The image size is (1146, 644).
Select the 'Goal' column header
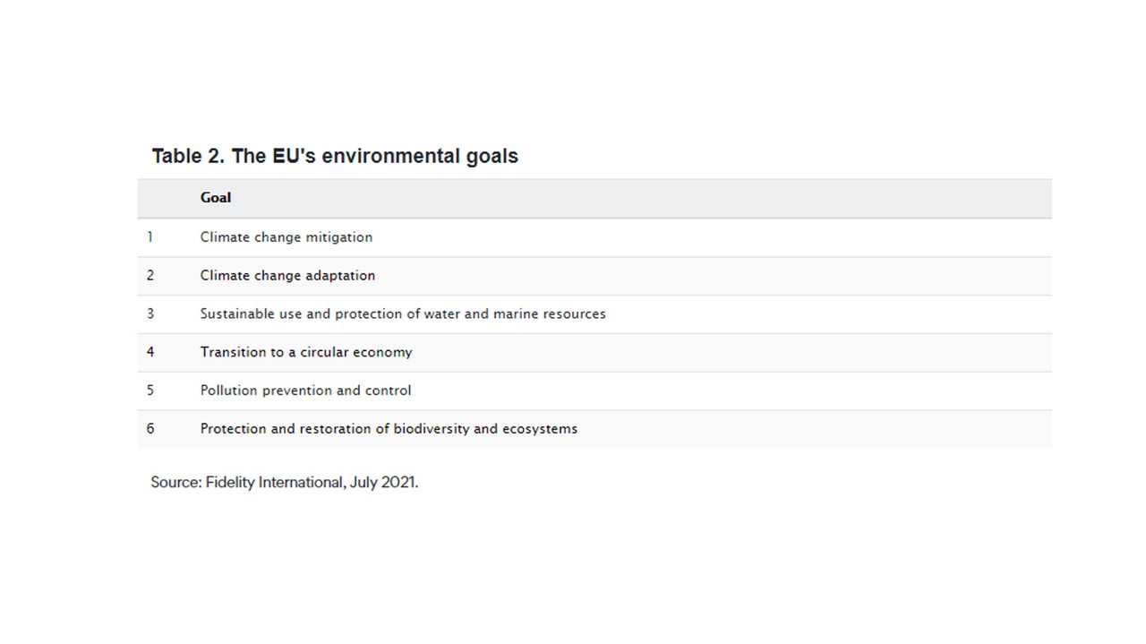(216, 198)
